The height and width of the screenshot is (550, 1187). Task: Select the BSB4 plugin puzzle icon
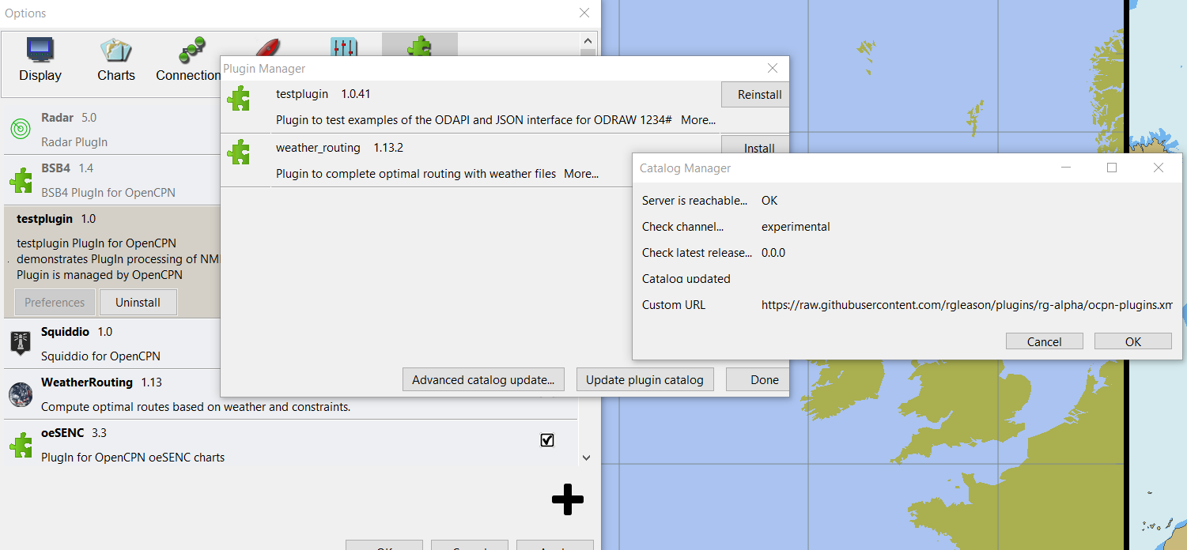point(21,180)
